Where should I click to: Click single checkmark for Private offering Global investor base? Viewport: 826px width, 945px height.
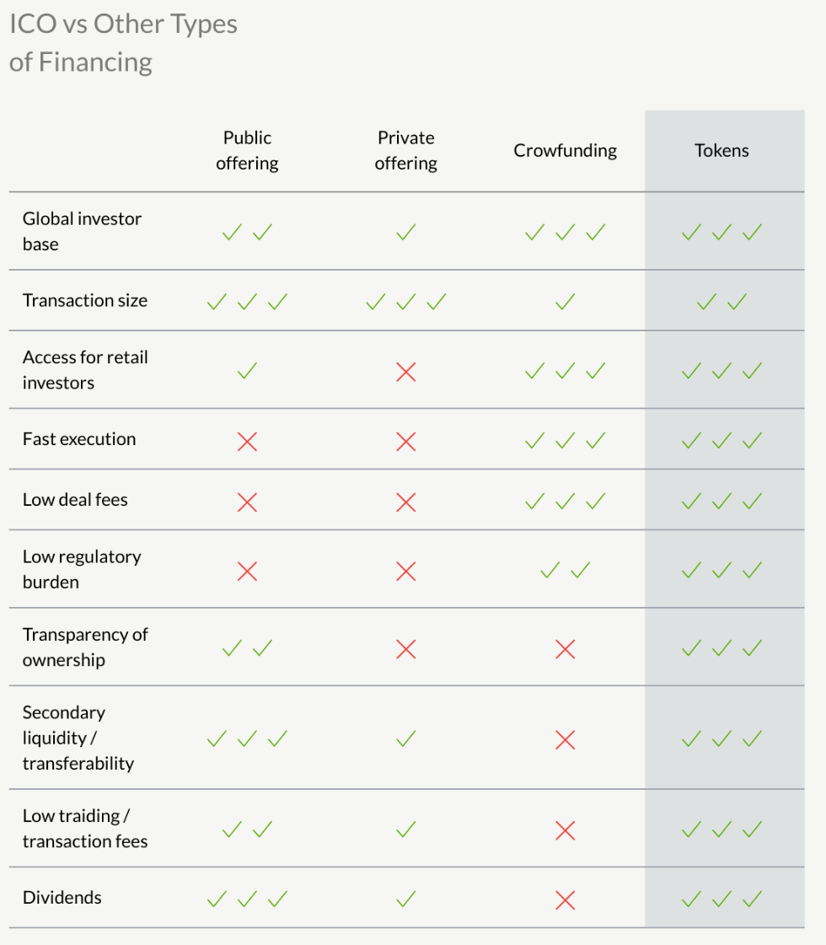(405, 232)
